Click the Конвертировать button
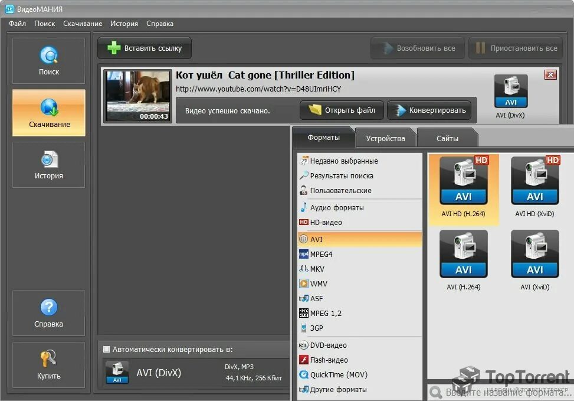The image size is (574, 401). click(429, 110)
